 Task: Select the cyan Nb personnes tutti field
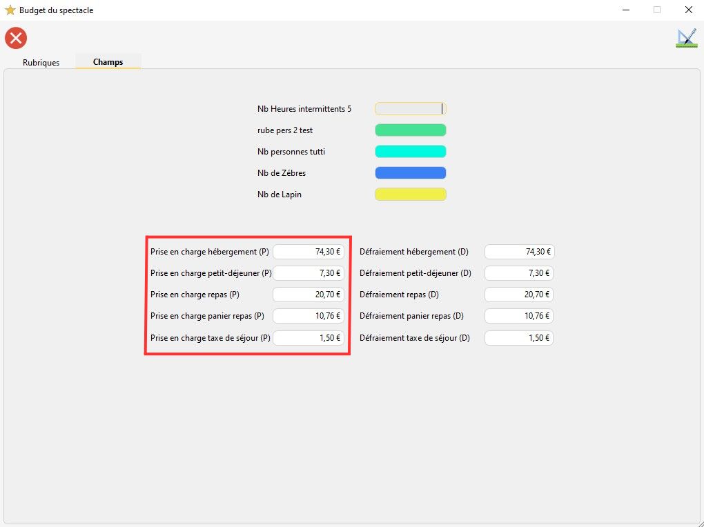pos(410,152)
